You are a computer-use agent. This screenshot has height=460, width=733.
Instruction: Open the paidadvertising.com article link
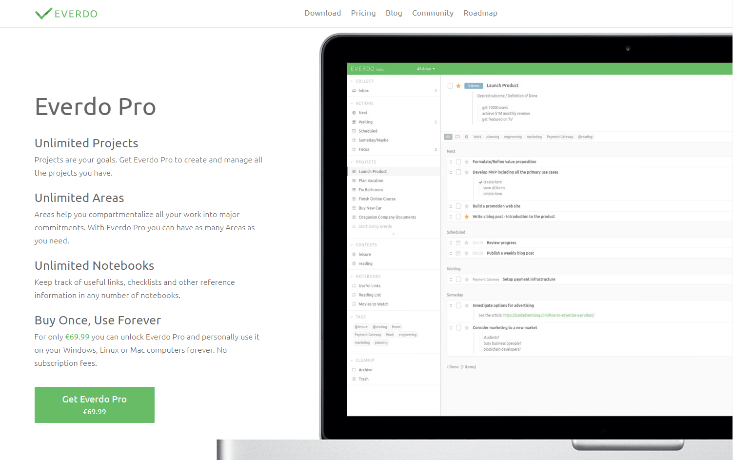(549, 316)
